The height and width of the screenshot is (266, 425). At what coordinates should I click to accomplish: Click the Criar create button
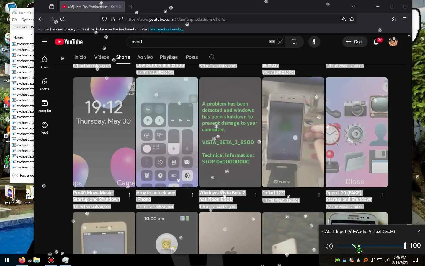tap(354, 42)
